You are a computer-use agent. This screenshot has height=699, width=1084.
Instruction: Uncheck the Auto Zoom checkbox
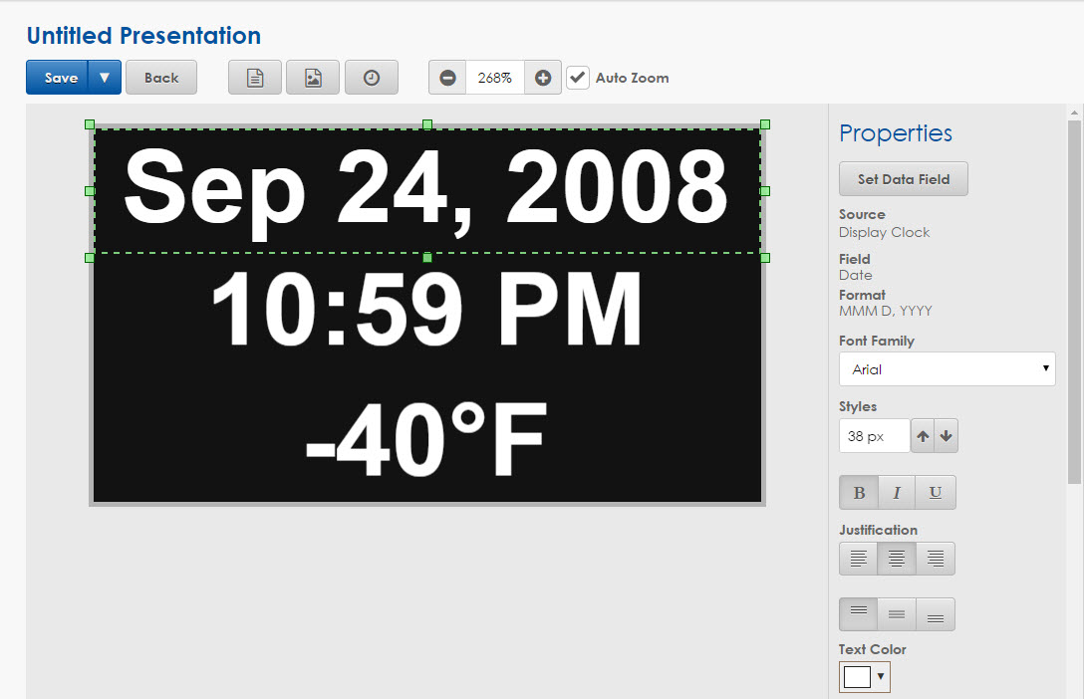coord(578,78)
